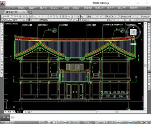151x124 pixels.
Task: Toggle the 编组 status bar button
Action: pos(119,123)
